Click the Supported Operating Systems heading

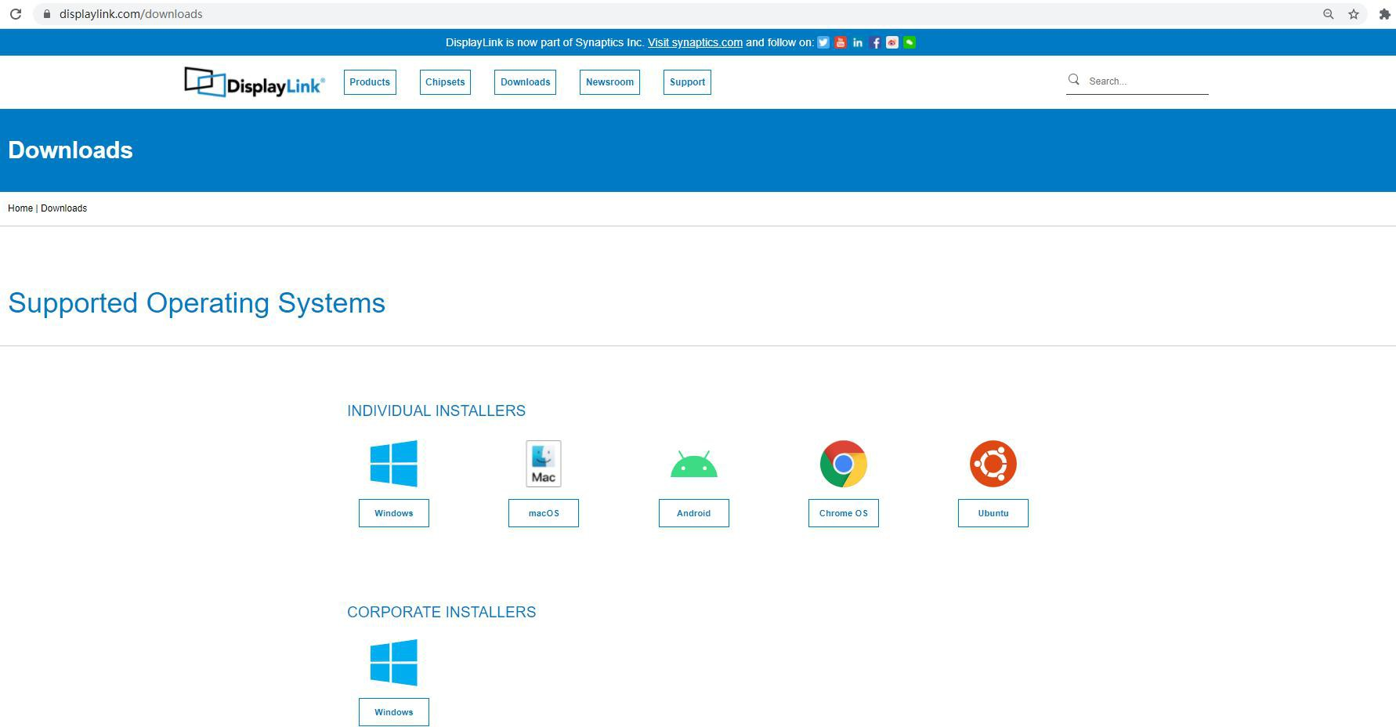pos(197,303)
